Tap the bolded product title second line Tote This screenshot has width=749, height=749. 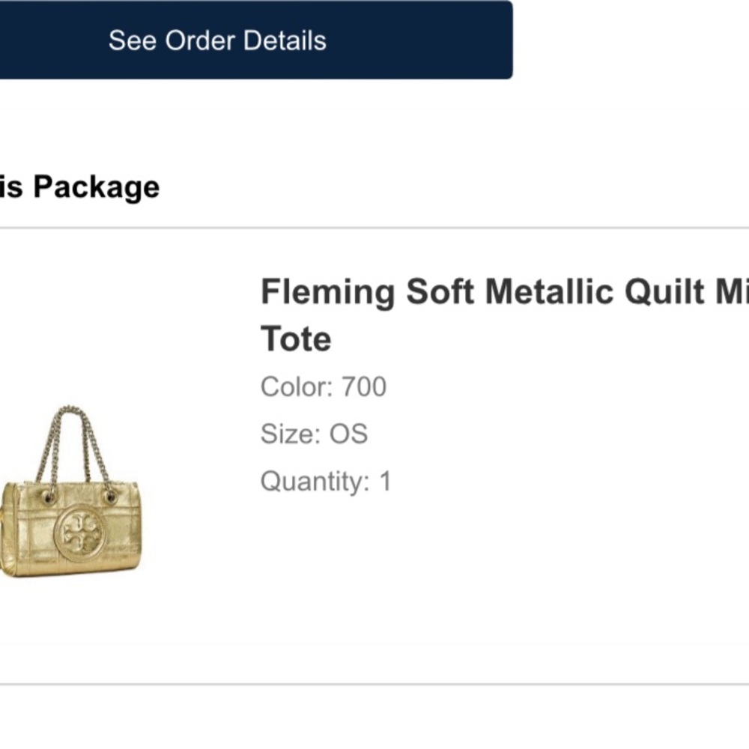click(x=296, y=339)
